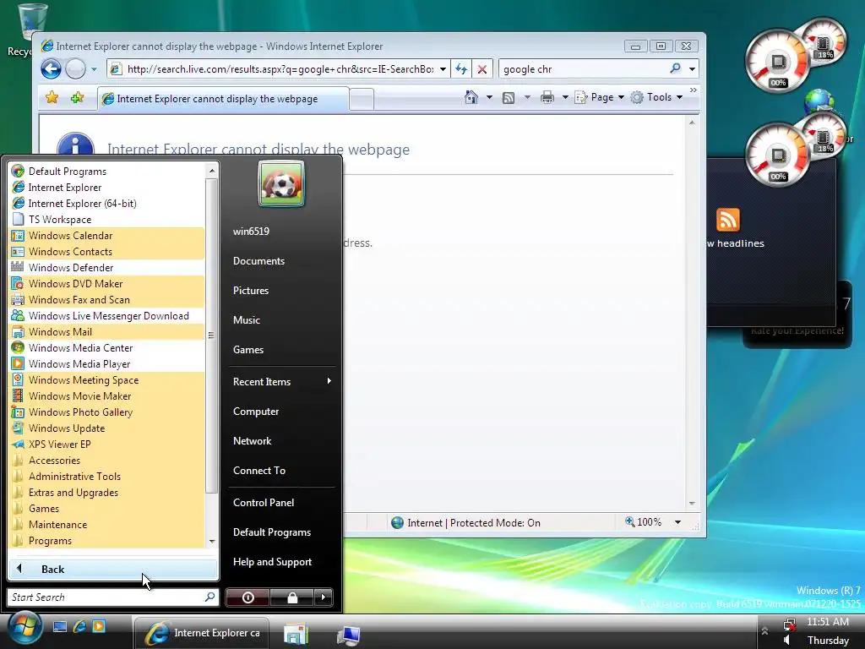Click the red Stop loading icon
This screenshot has height=649, width=865.
coord(481,69)
